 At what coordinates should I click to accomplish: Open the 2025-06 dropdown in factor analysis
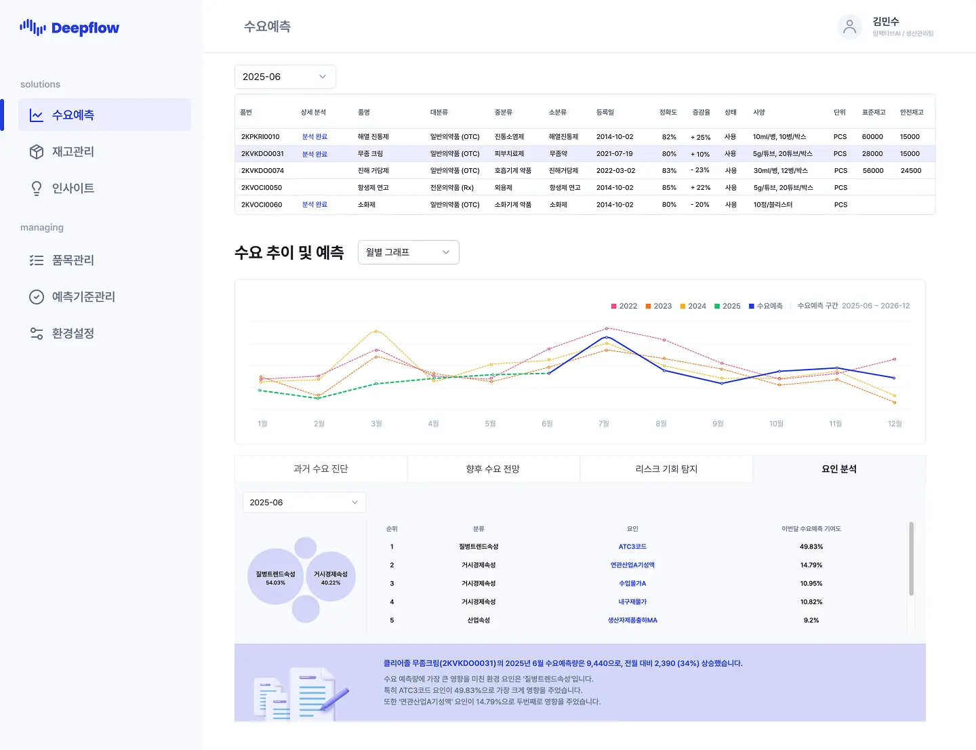click(x=304, y=502)
